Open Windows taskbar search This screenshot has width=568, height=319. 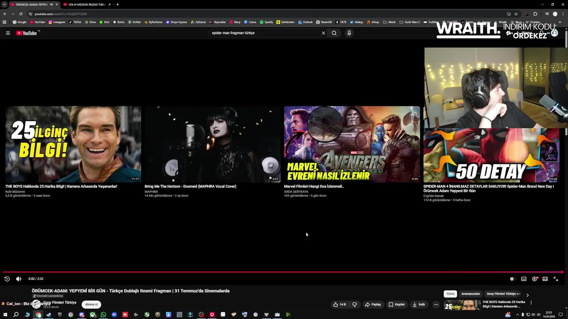coord(16,315)
